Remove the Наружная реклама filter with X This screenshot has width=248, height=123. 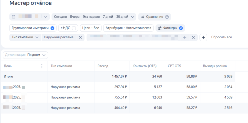(x=80, y=37)
